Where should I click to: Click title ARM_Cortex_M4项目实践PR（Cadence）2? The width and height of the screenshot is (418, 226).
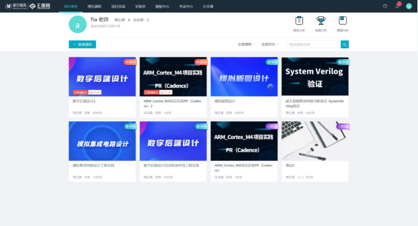point(173,103)
